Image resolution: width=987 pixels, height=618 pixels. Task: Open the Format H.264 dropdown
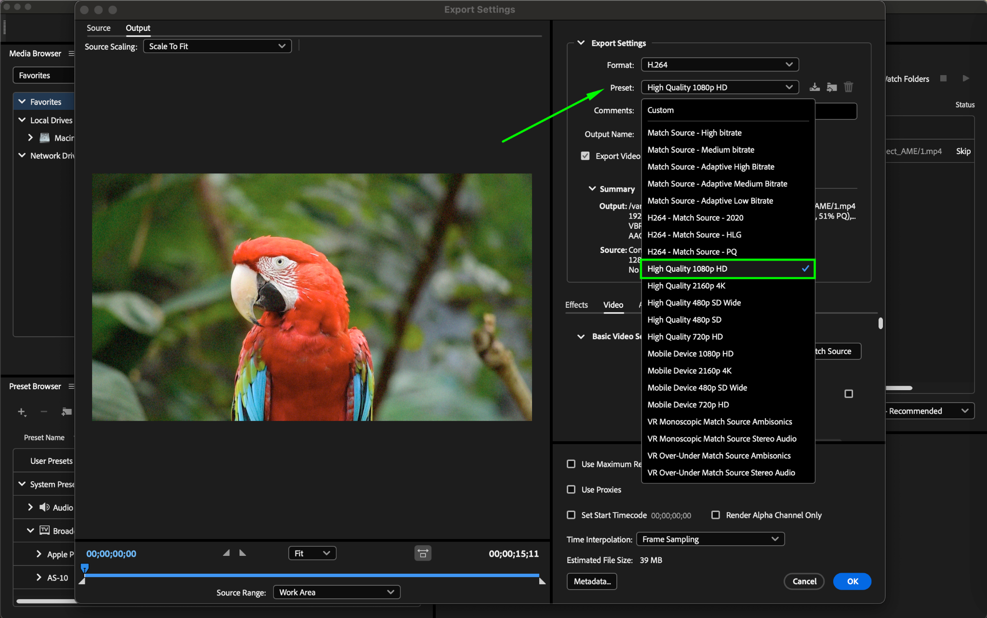tap(720, 65)
